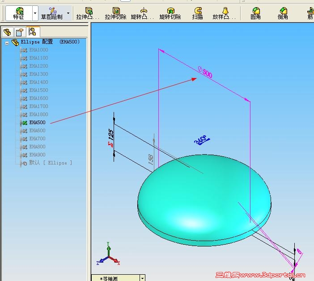The width and height of the screenshot is (314, 281).
Task: Select the cyan ellipsoidal head model
Action: pyautogui.click(x=204, y=200)
